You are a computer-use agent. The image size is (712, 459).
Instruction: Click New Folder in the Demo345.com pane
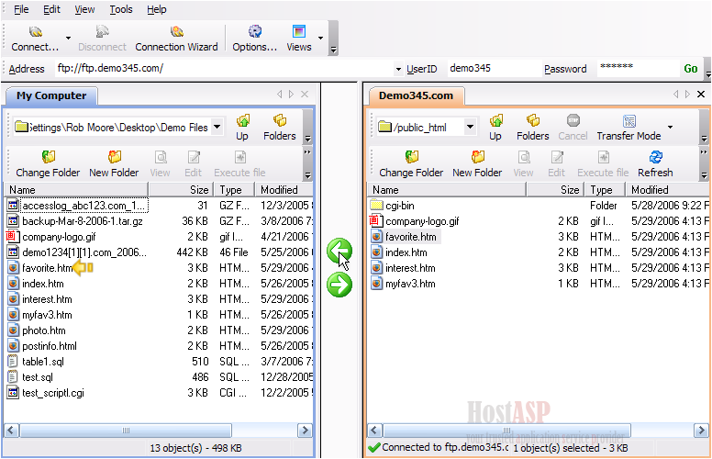pos(477,164)
